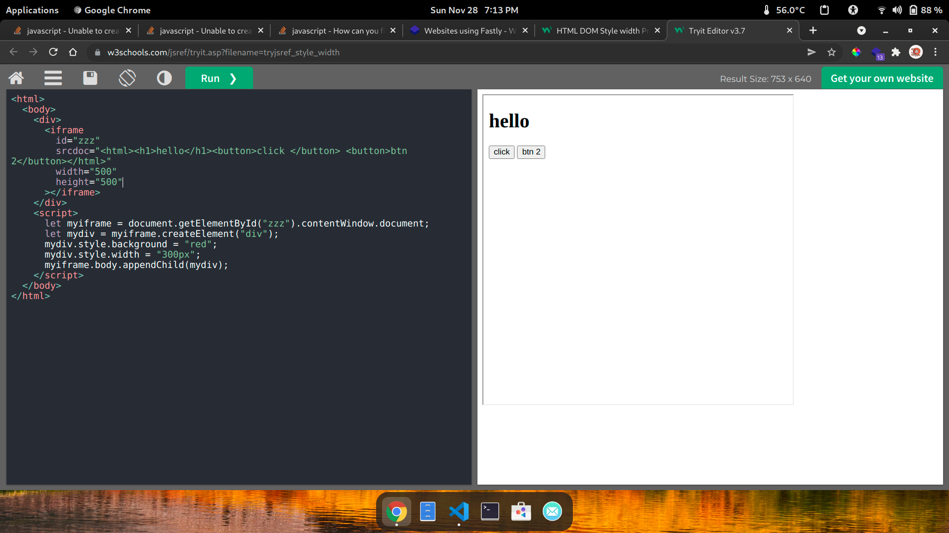
Task: Open a new browser tab
Action: click(x=813, y=31)
